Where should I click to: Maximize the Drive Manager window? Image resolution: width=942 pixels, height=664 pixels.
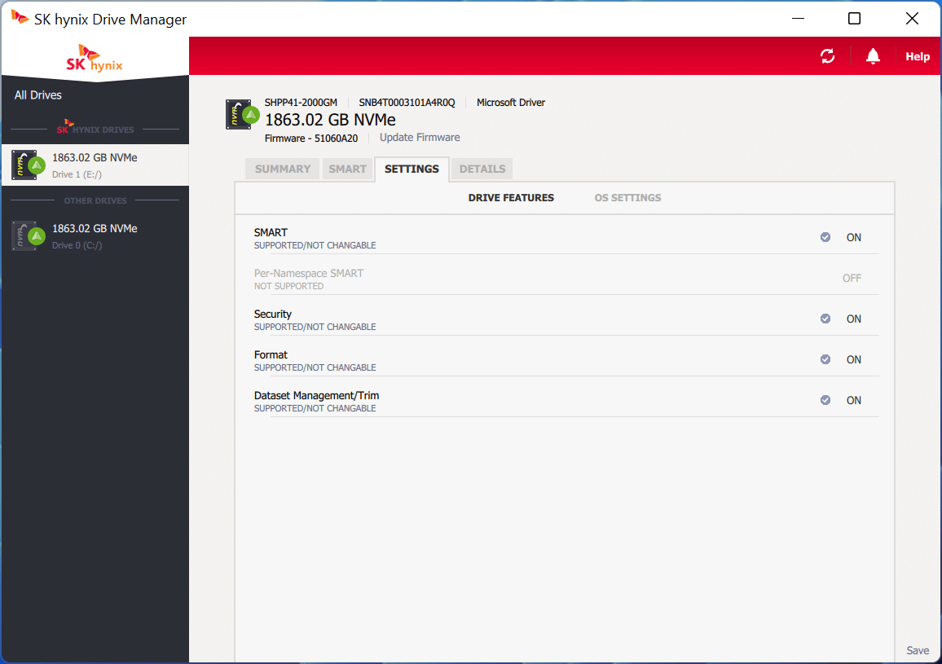pos(854,19)
